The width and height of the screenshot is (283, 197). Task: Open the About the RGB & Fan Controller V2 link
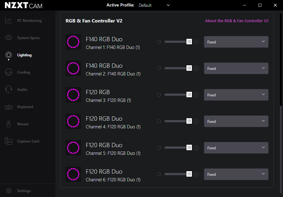237,21
